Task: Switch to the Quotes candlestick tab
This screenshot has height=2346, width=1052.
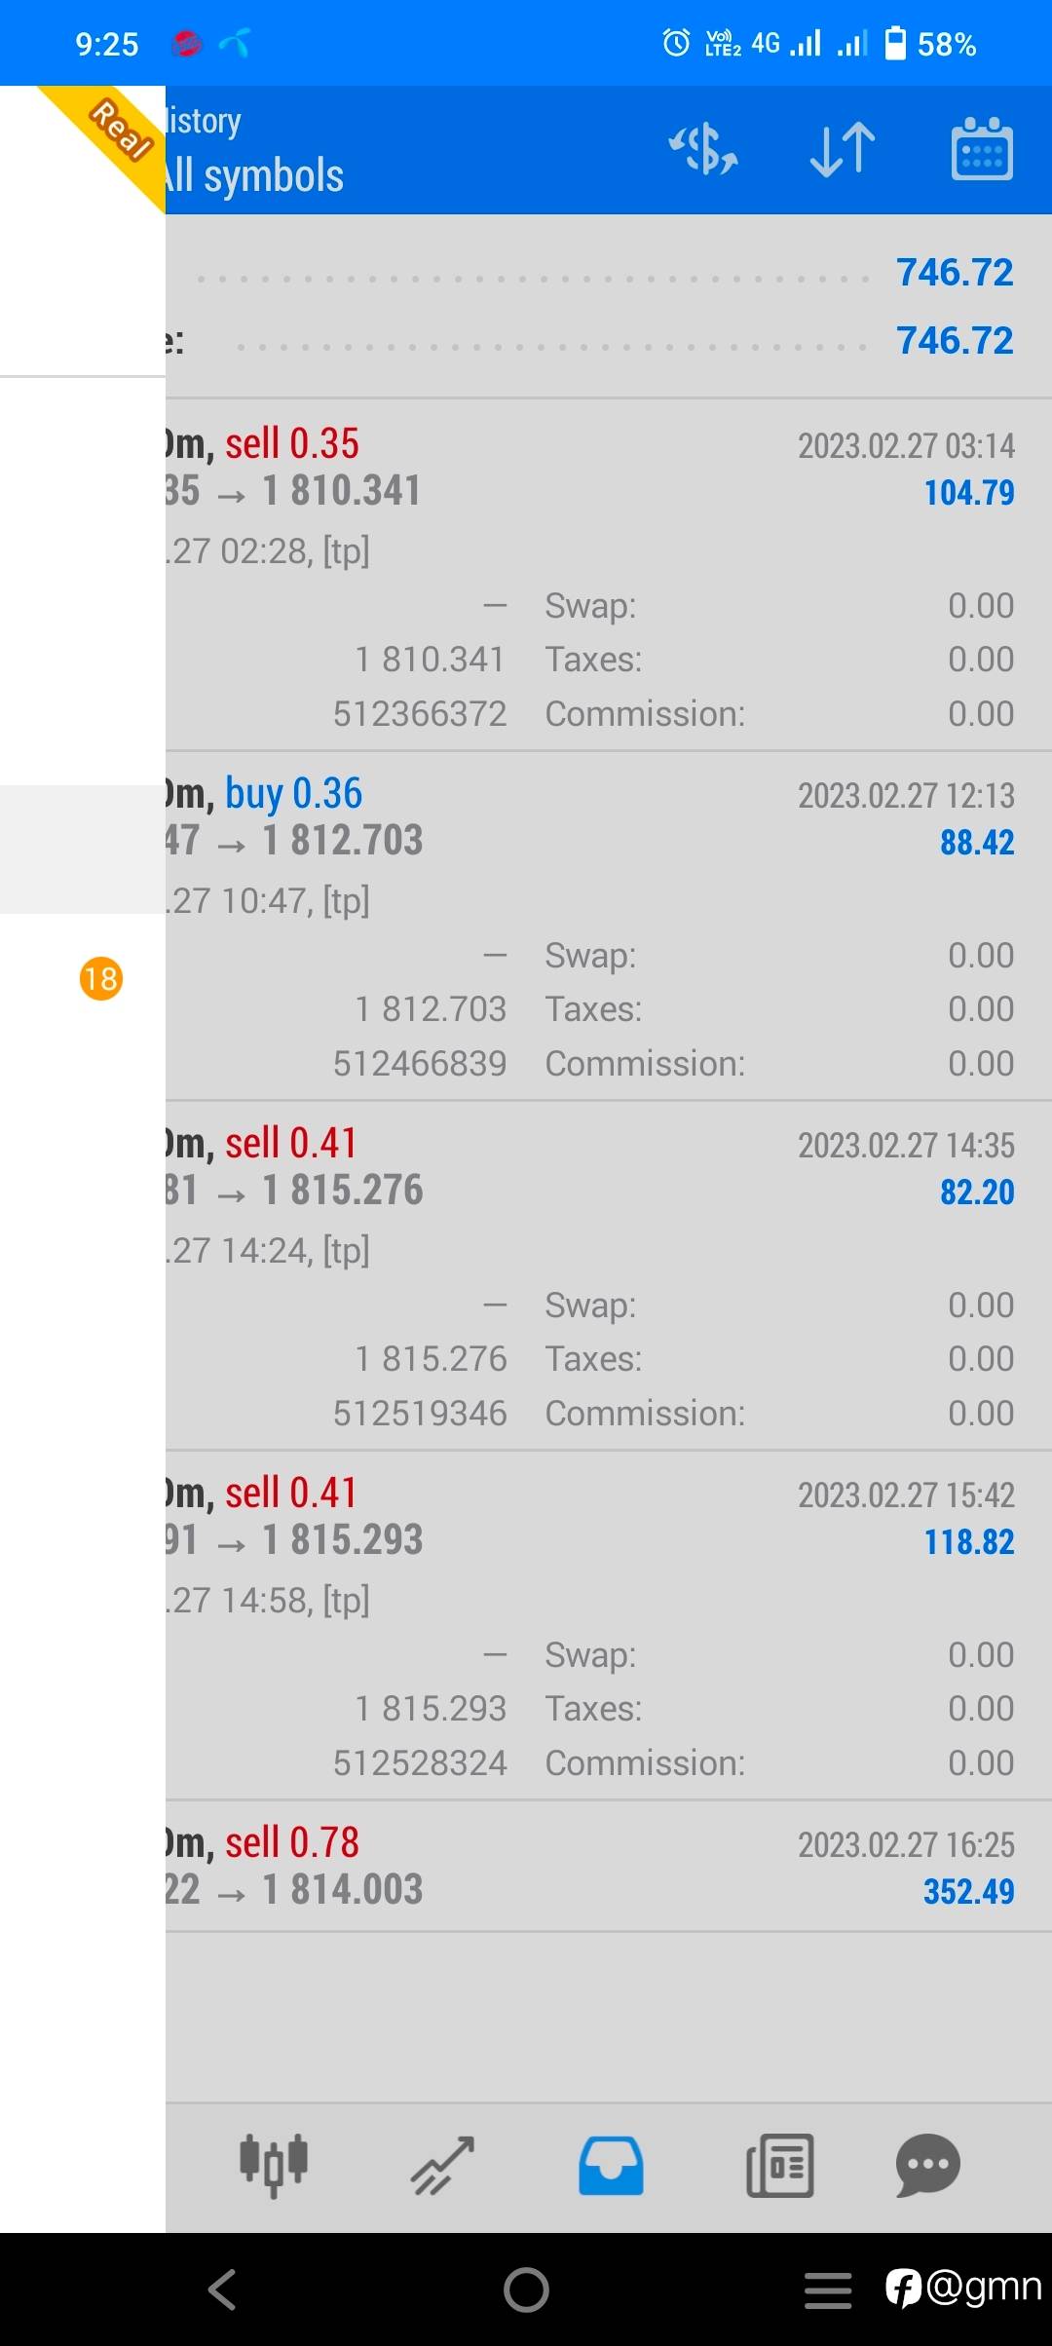Action: click(274, 2165)
